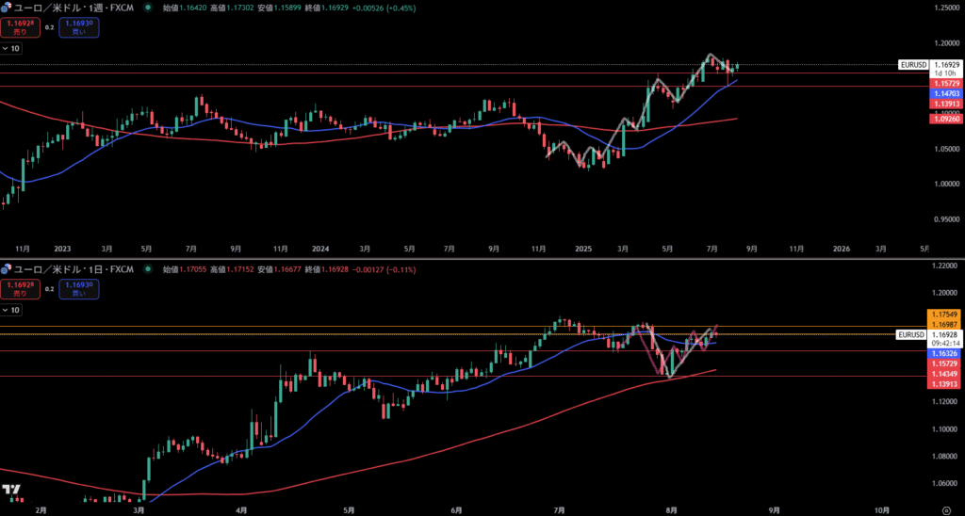Open the chart settings gear icon
The width and height of the screenshot is (965, 516).
point(945,509)
